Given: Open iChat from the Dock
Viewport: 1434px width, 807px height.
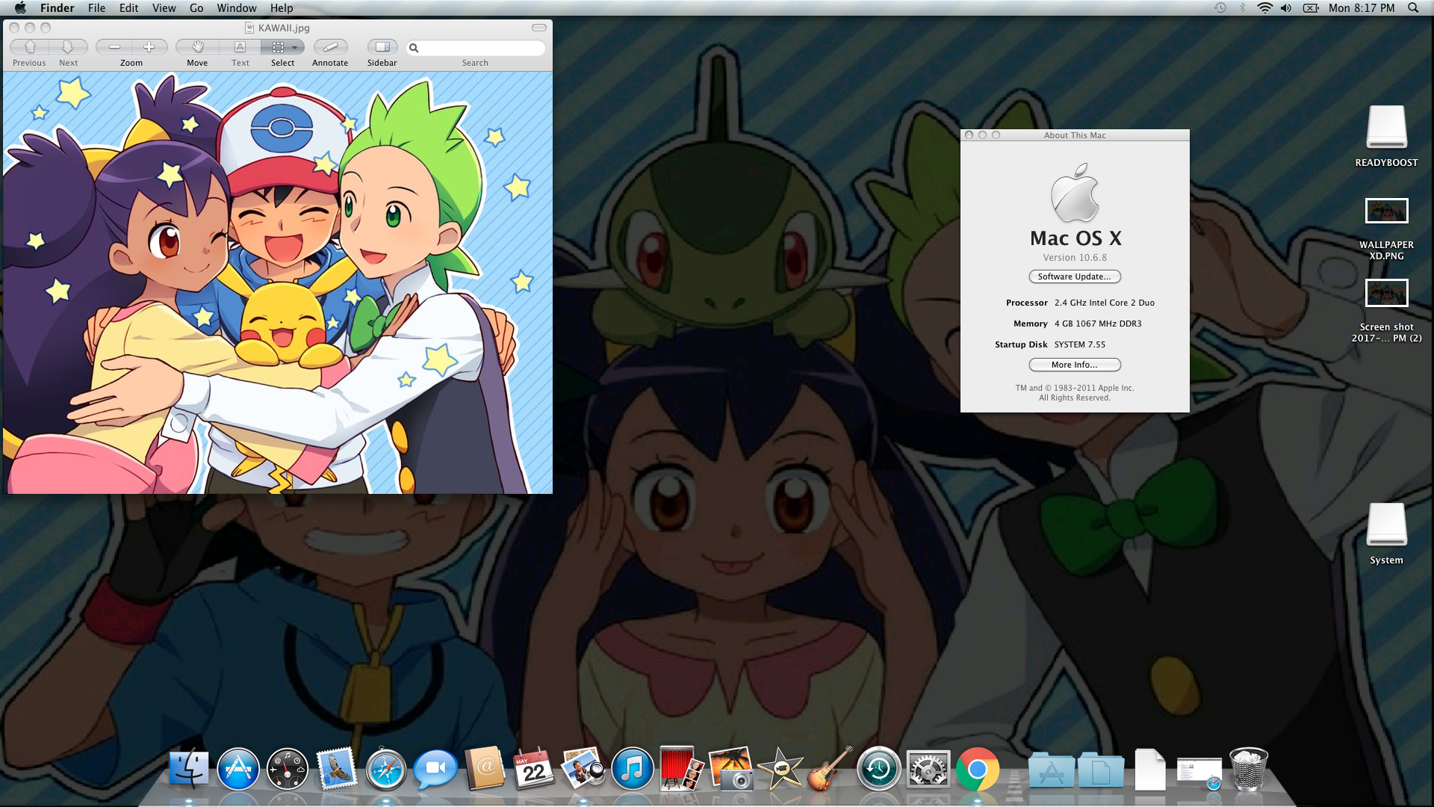Looking at the screenshot, I should tap(435, 768).
